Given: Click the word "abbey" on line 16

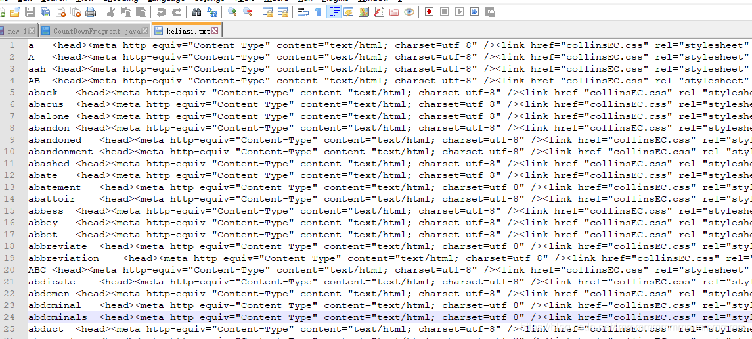Looking at the screenshot, I should (x=43, y=223).
